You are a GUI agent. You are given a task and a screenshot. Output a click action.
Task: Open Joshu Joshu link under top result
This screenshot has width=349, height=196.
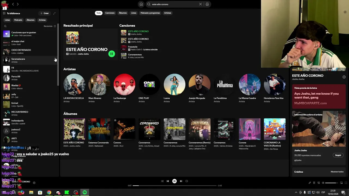83,54
